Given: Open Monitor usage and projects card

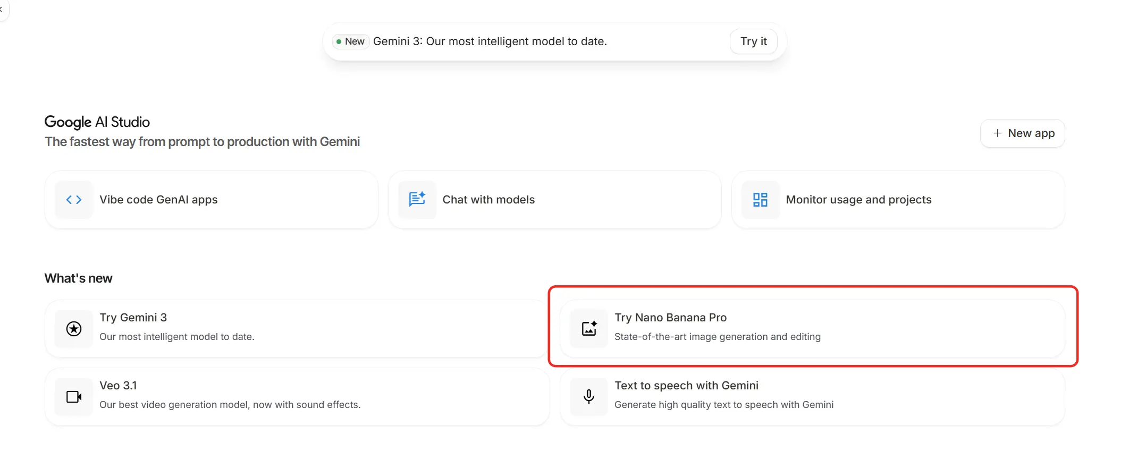Looking at the screenshot, I should pyautogui.click(x=898, y=200).
